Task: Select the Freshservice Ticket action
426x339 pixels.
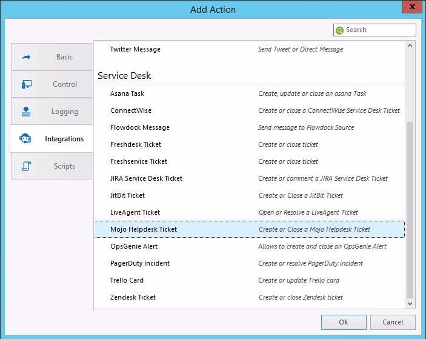Action: (x=250, y=161)
